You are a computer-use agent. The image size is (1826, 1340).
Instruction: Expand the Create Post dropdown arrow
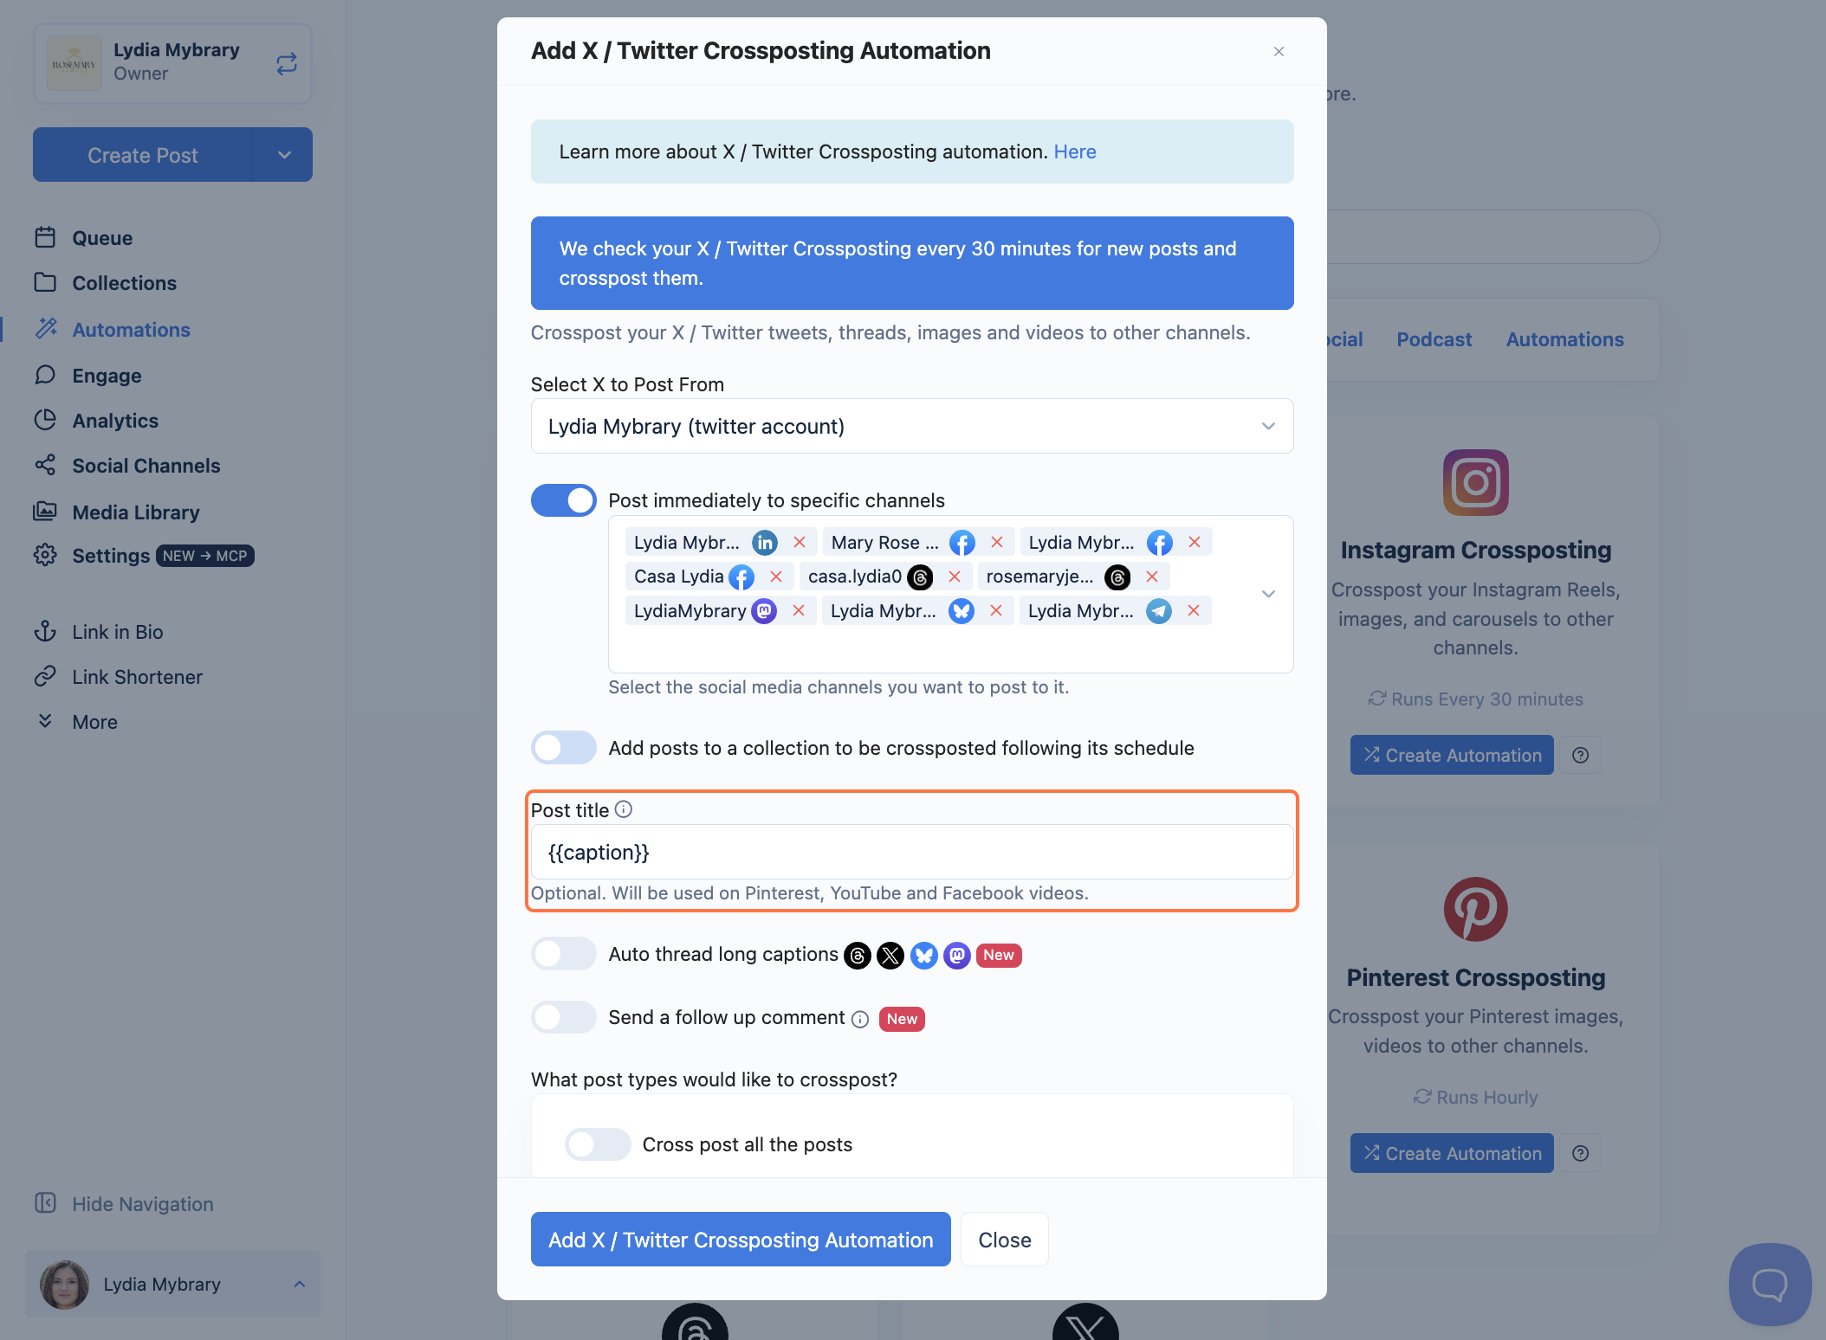point(283,155)
